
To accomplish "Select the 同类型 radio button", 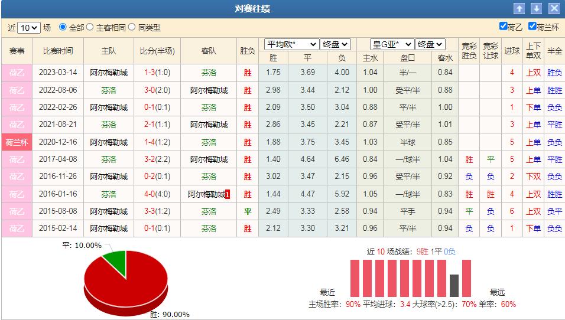I will click(x=132, y=27).
